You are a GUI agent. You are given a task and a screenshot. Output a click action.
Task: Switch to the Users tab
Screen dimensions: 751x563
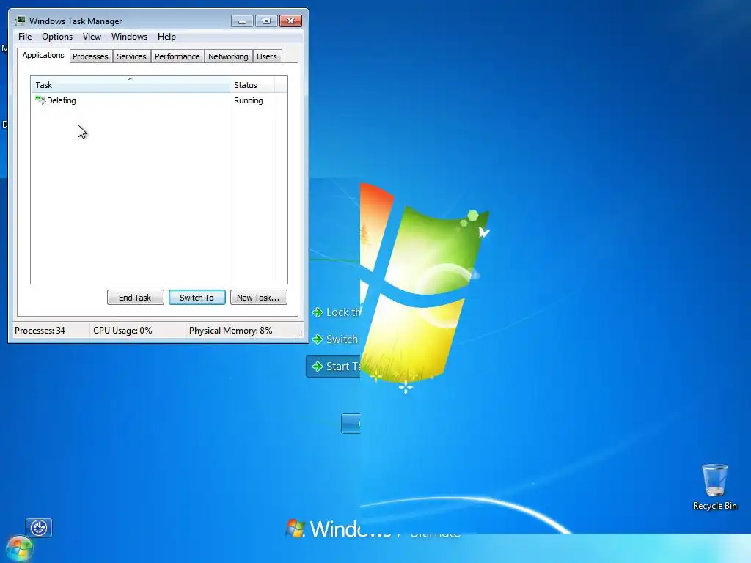267,56
